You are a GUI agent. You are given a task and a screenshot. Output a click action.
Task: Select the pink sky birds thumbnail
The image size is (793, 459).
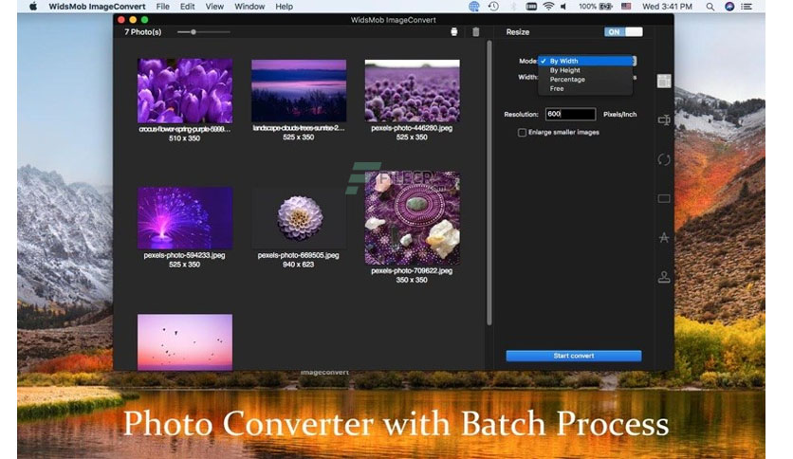click(185, 342)
